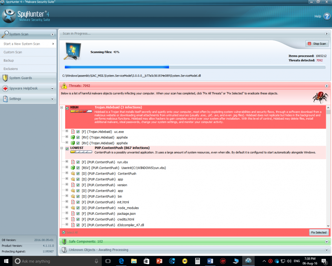Click the Fix Selected button
The image size is (332, 266).
tap(319, 232)
